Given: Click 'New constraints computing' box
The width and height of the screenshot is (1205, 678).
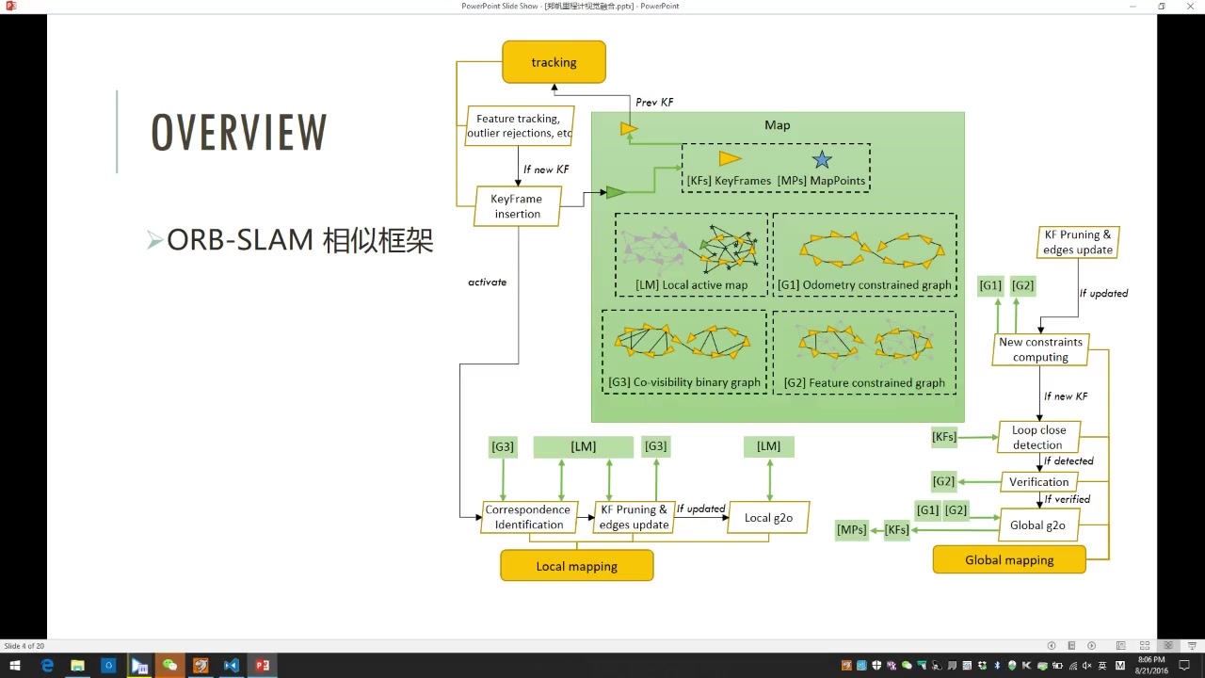Looking at the screenshot, I should [1040, 349].
